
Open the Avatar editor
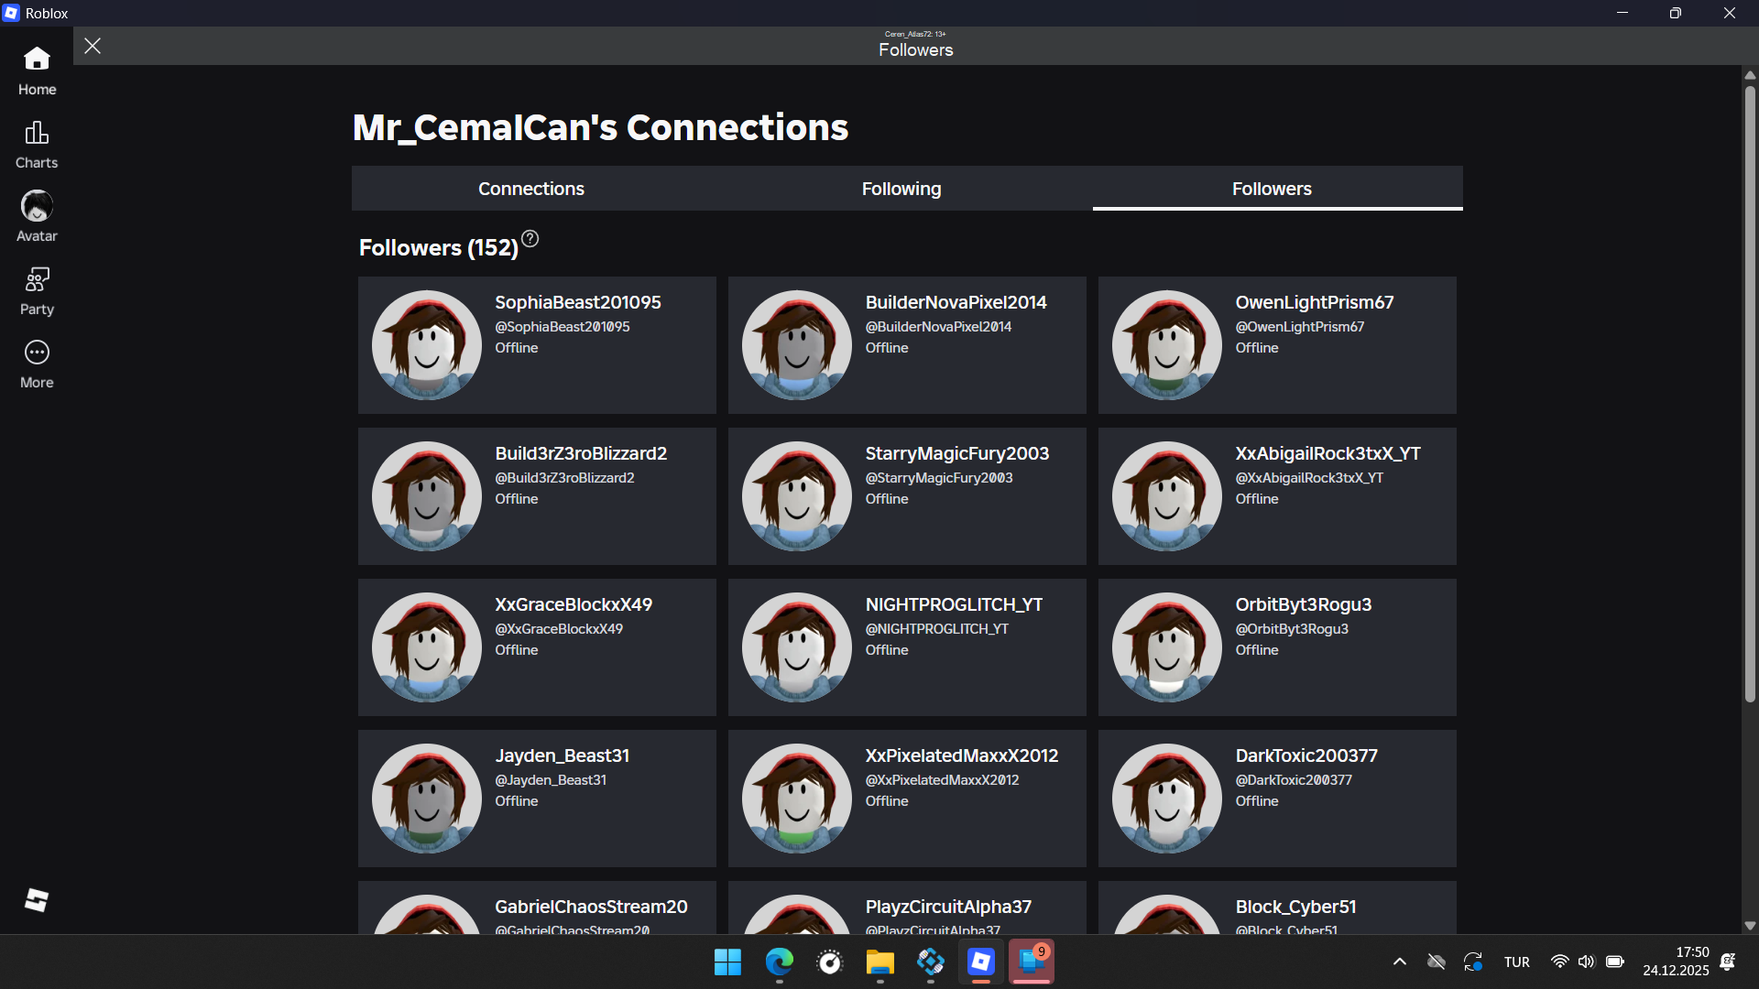[x=37, y=217]
